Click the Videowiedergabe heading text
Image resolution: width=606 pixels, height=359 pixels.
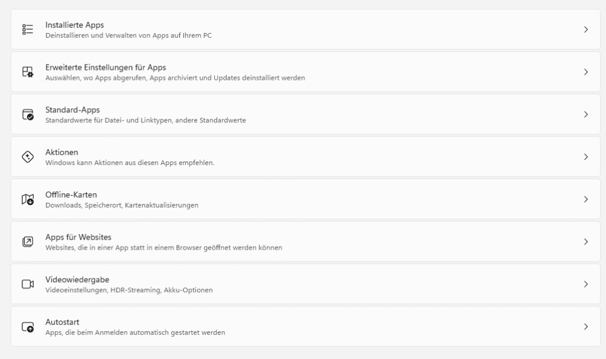77,280
